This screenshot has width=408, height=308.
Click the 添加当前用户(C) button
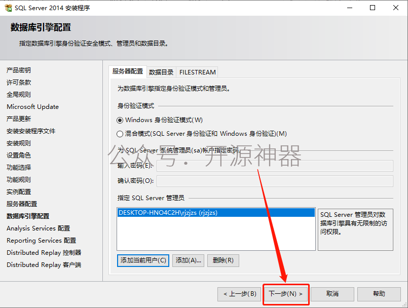(143, 260)
